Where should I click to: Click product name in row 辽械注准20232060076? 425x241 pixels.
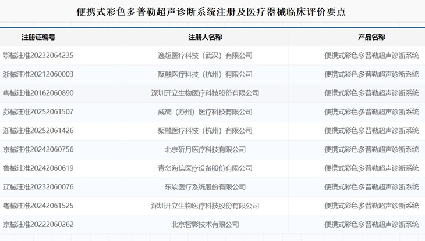point(371,187)
